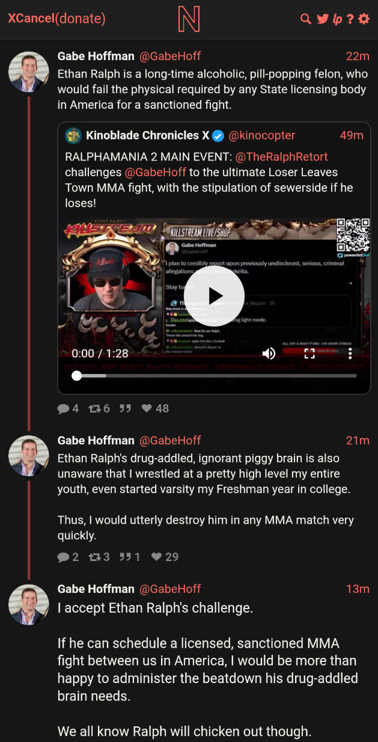Click the retweet icon showing 6

(x=94, y=408)
